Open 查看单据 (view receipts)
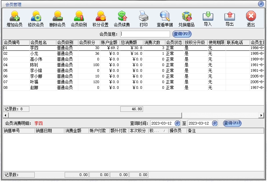 [165, 19]
